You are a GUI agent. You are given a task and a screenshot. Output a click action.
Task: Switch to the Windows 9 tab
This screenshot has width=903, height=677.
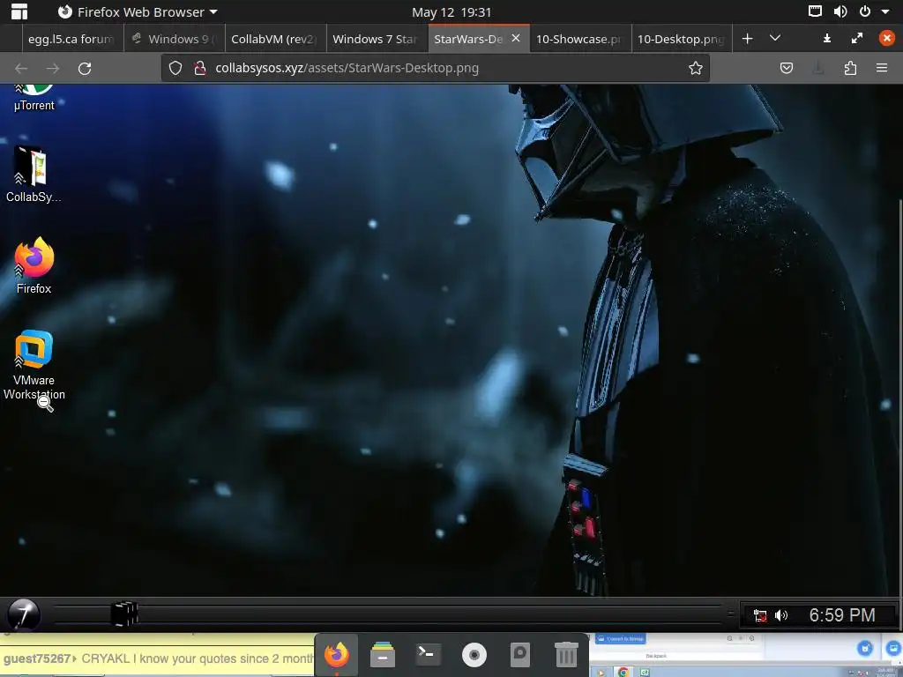[174, 39]
